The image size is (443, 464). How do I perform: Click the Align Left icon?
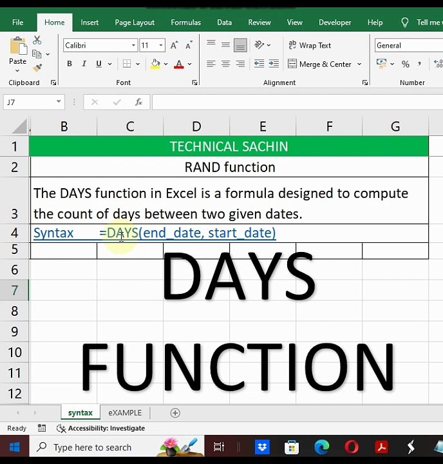point(211,64)
